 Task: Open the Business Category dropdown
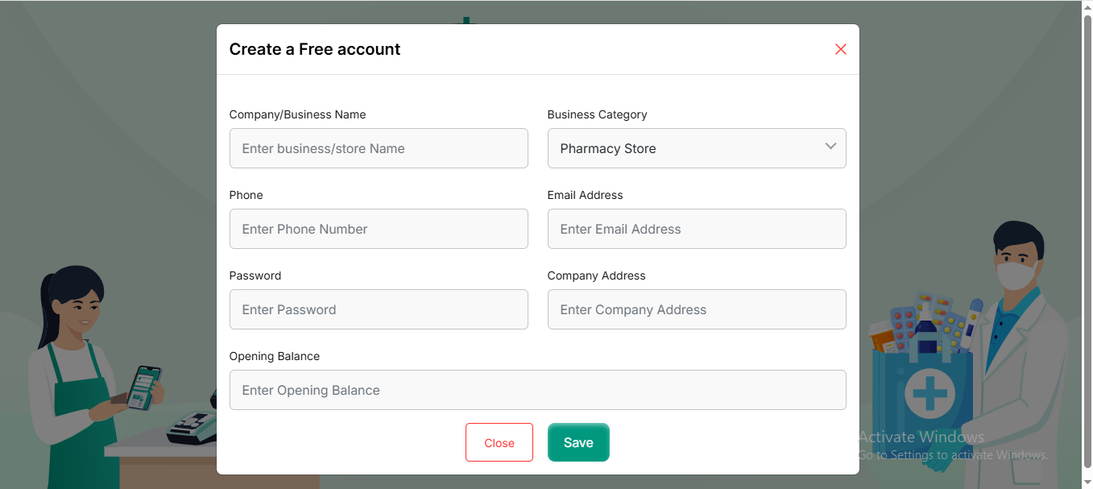(696, 148)
